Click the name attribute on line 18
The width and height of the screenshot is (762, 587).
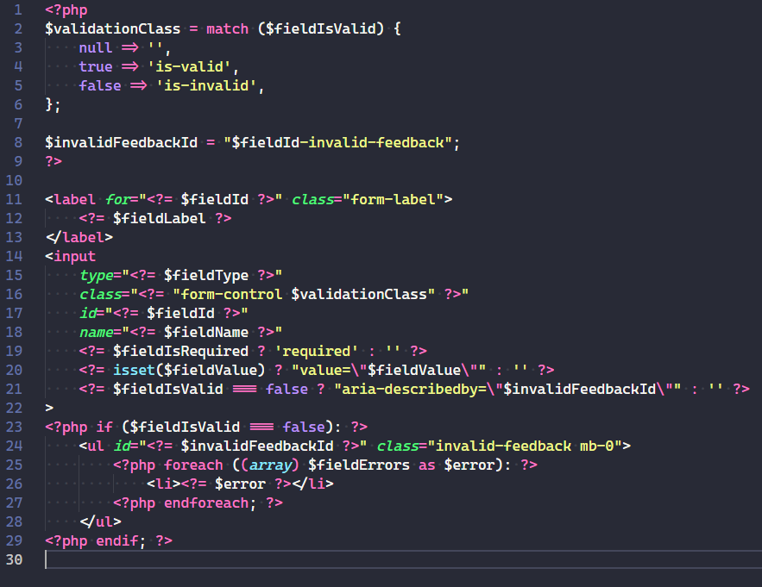pyautogui.click(x=97, y=332)
